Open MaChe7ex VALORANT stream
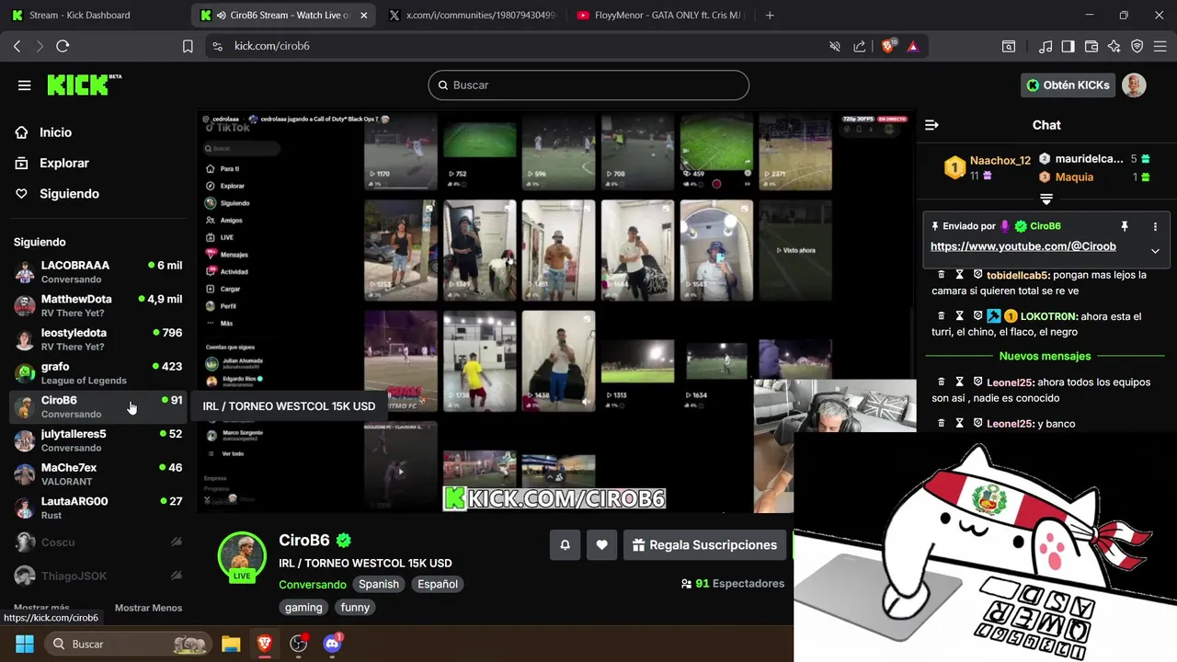 [97, 474]
